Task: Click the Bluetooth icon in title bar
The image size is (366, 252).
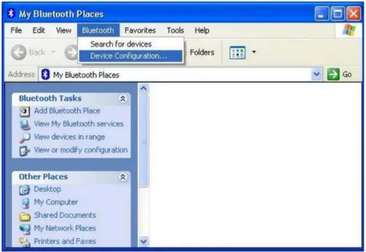Action: (x=11, y=14)
